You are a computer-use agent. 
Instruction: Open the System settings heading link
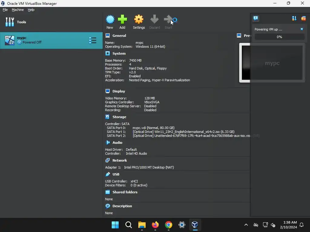coord(119,53)
